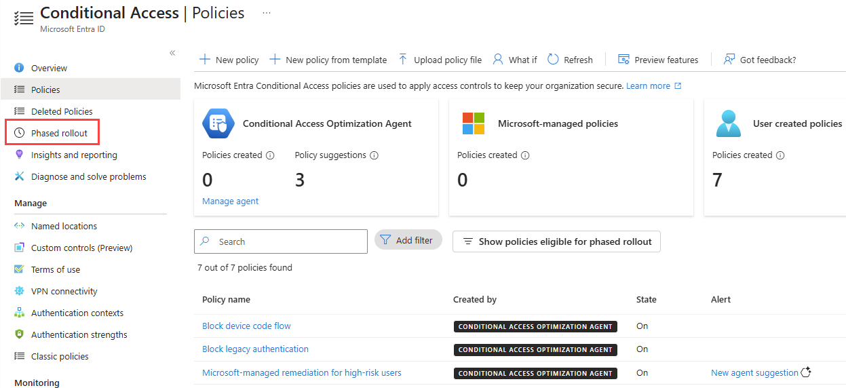Click New policy from template
846x388 pixels.
328,60
